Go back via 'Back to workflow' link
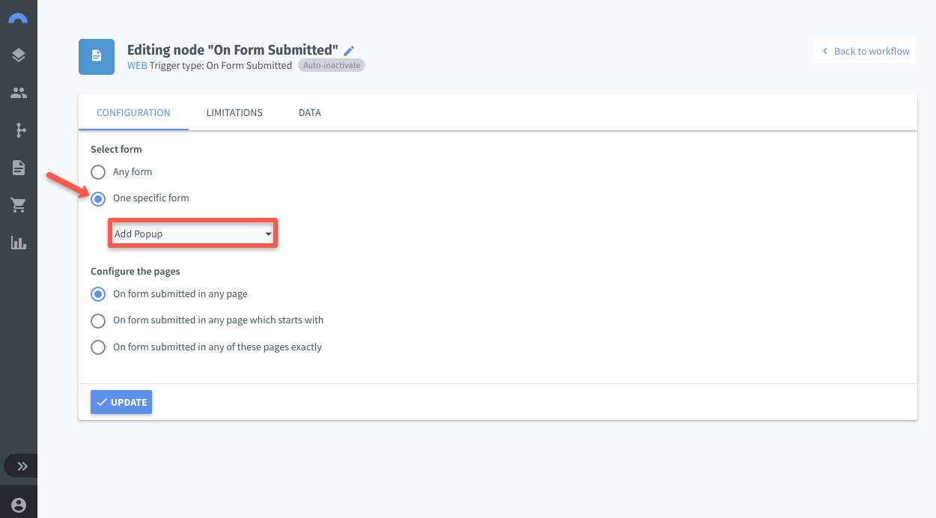The width and height of the screenshot is (936, 518). (865, 51)
